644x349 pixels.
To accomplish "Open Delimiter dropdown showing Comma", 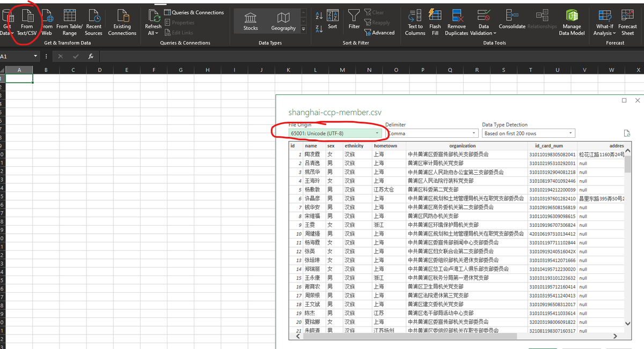I will tap(431, 133).
